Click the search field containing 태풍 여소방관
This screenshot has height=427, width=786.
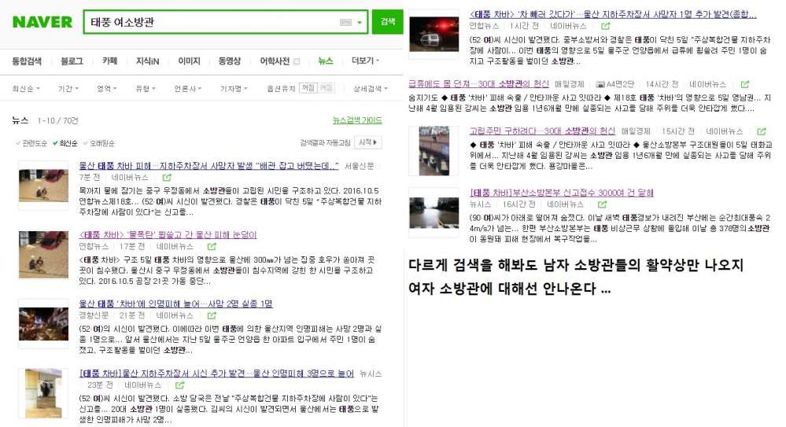coord(211,23)
